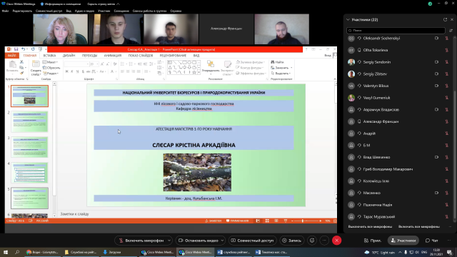Start slideshow from status bar icon
This screenshot has width=457, height=257.
(286, 221)
